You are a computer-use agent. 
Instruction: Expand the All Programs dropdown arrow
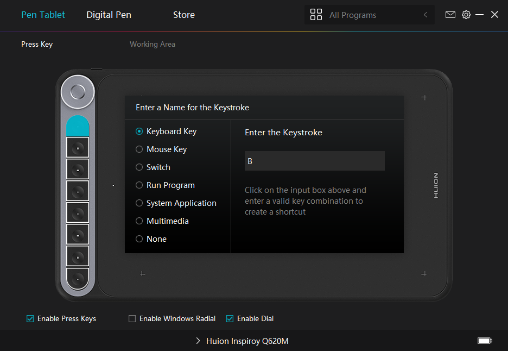click(x=426, y=15)
